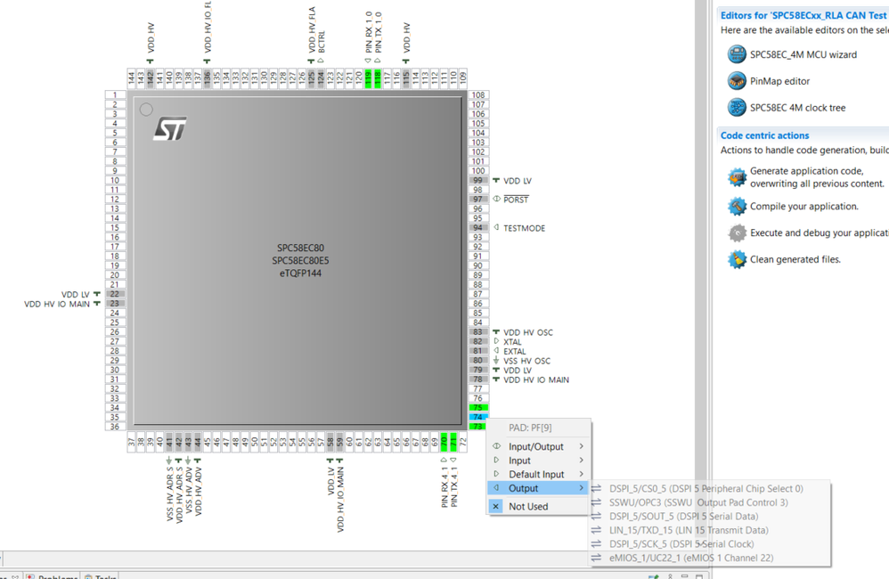Image resolution: width=889 pixels, height=579 pixels.
Task: Click Compile your application link
Action: [x=804, y=207]
